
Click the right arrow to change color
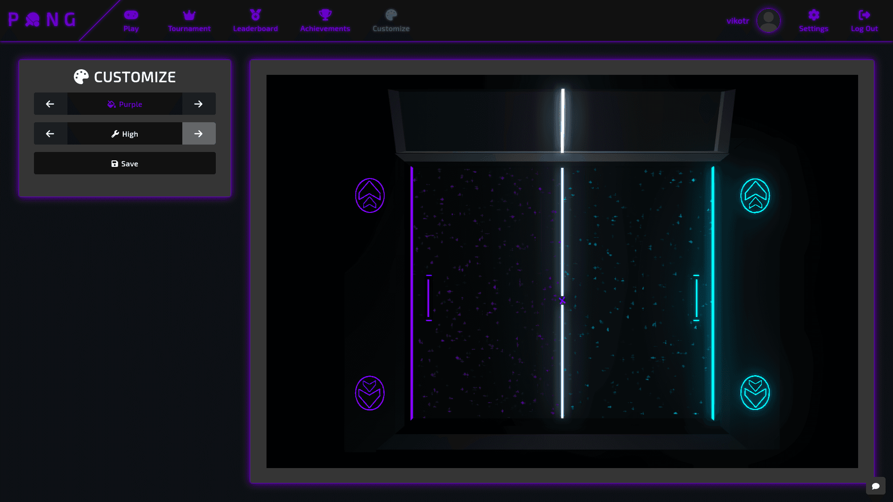[199, 104]
